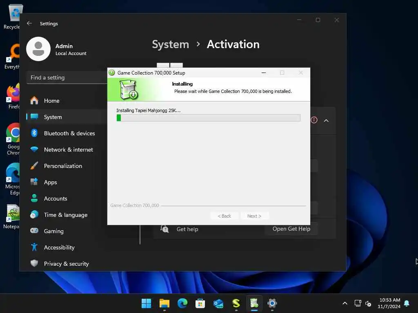Image resolution: width=418 pixels, height=313 pixels.
Task: Click the Privacy shield icon
Action: tap(34, 263)
